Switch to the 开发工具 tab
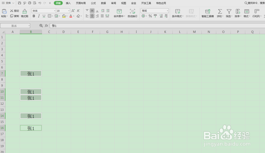This screenshot has height=153, width=265. pyautogui.click(x=146, y=3)
